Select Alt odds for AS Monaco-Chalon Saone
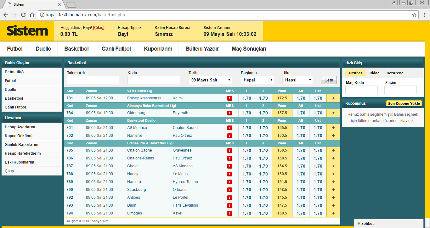Screen dimensions: 430x228 point(301,128)
